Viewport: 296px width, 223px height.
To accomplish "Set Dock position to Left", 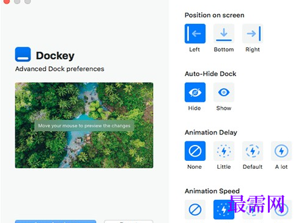I will point(195,34).
